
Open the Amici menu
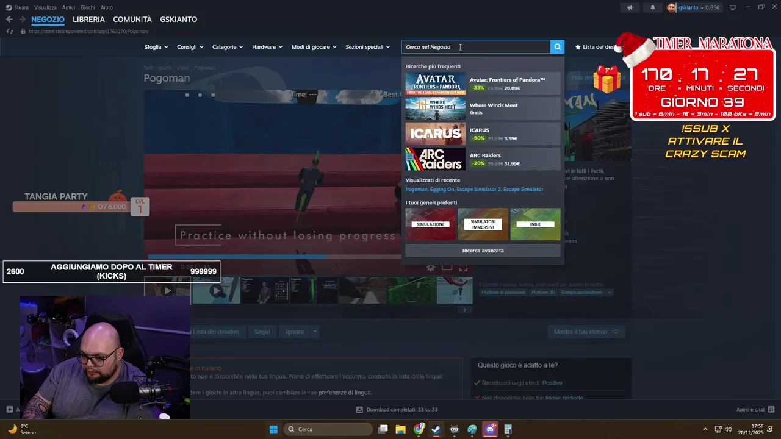pyautogui.click(x=68, y=7)
